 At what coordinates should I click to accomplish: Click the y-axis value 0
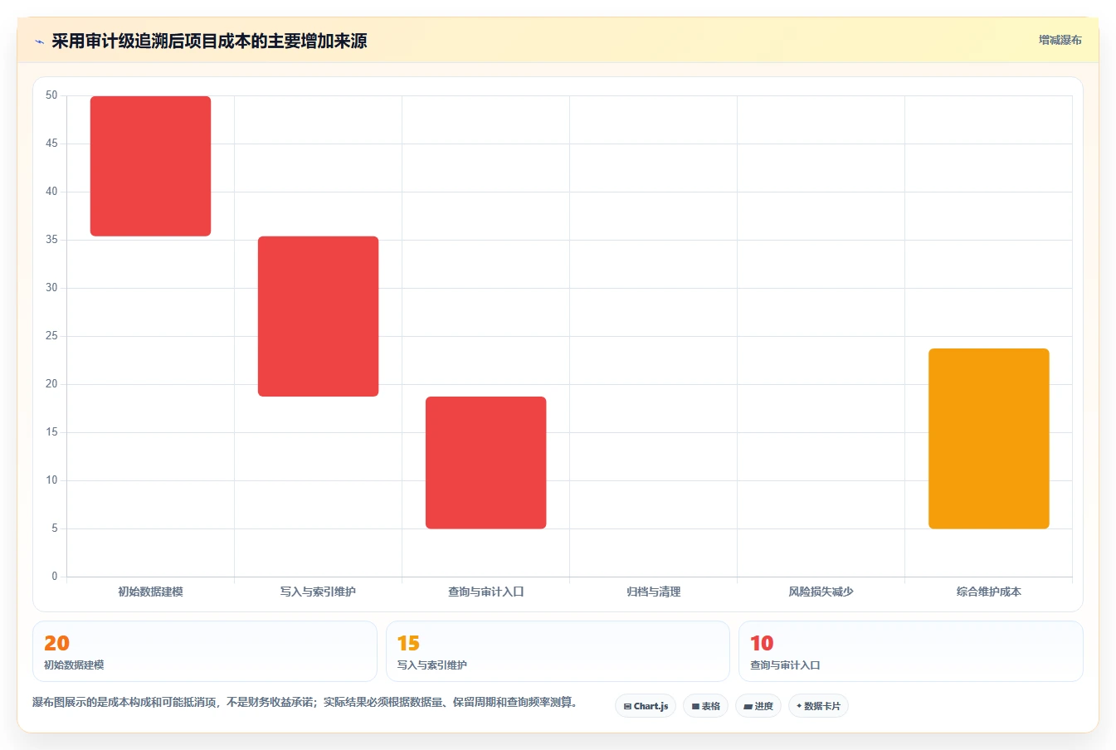[x=55, y=576]
